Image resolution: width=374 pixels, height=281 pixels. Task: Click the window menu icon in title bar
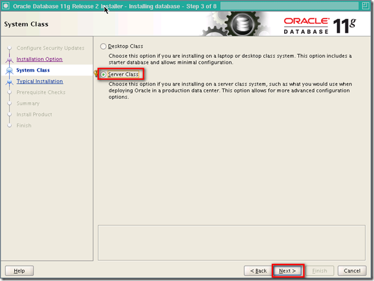(6, 6)
